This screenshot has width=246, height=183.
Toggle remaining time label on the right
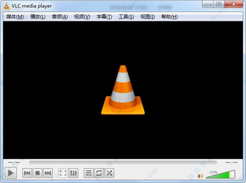tap(231, 162)
